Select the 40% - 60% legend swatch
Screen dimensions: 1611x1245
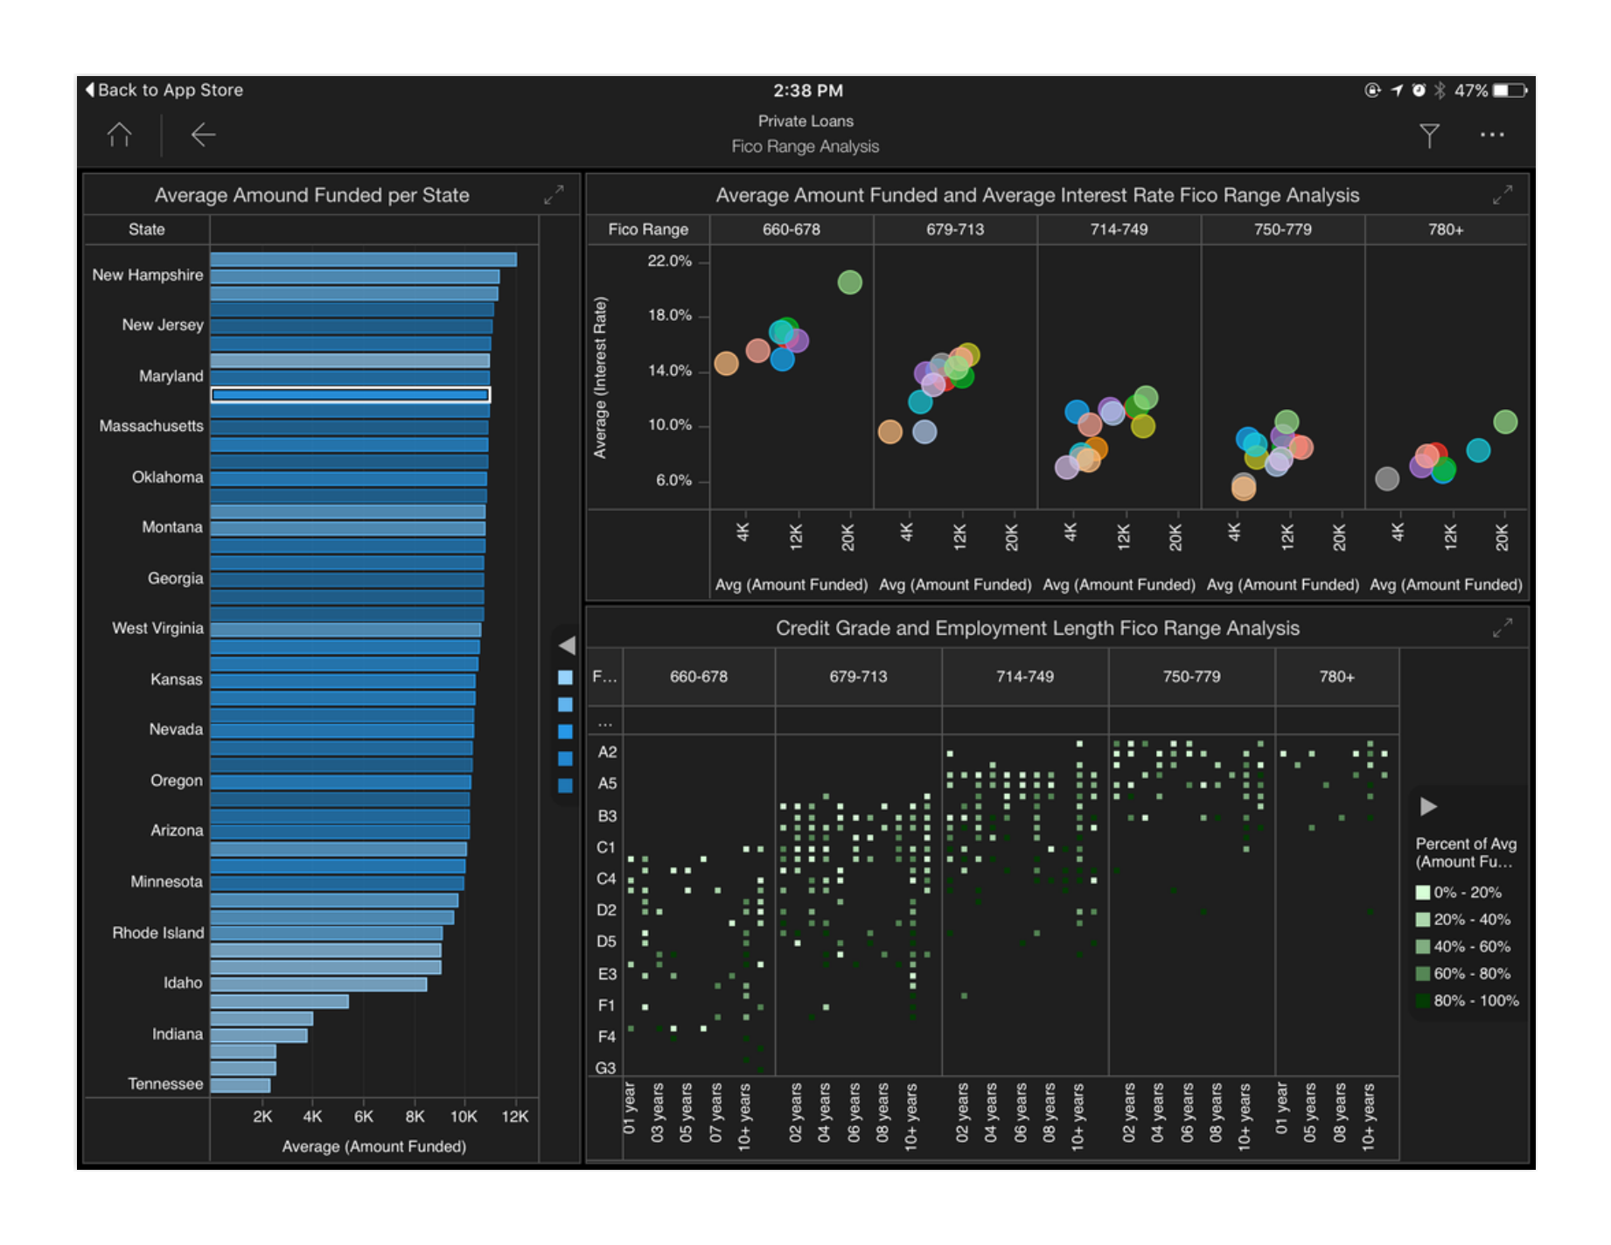[x=1423, y=947]
